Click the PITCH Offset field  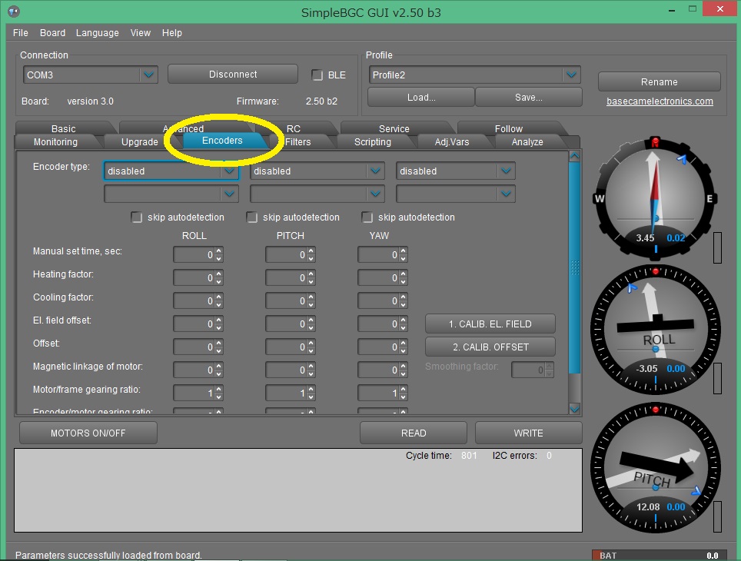(290, 347)
